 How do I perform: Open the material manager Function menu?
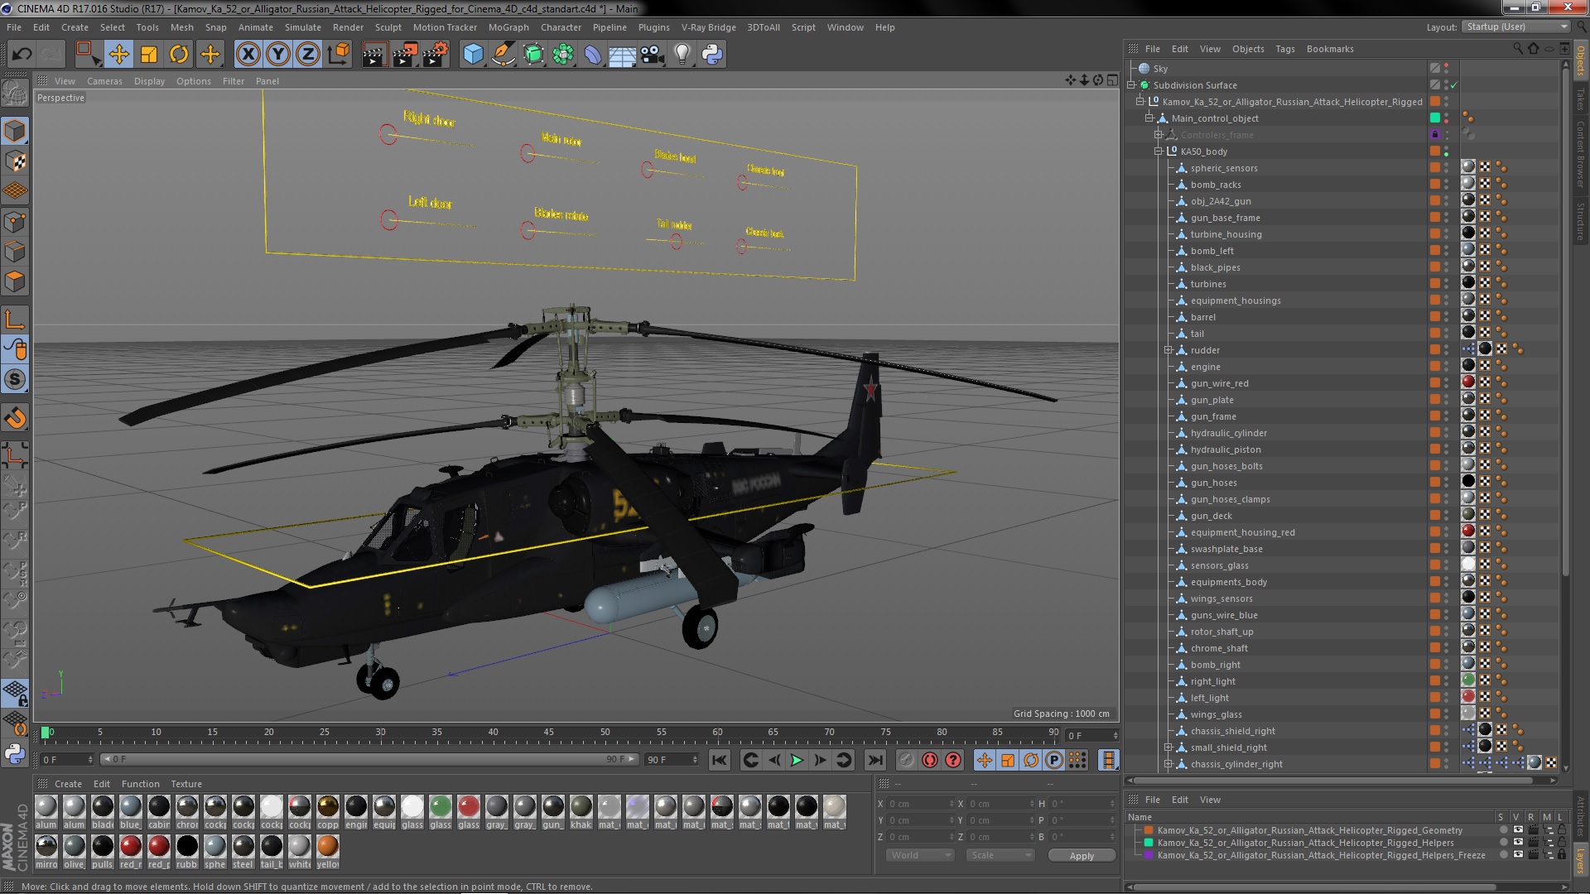tap(140, 784)
